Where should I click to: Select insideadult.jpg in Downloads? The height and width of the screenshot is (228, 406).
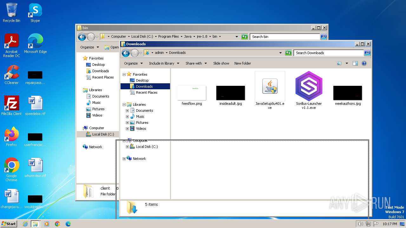(231, 96)
